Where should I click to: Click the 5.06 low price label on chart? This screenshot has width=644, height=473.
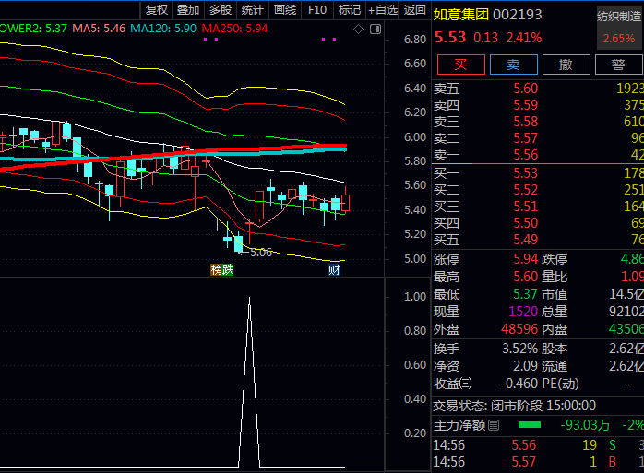tap(261, 253)
